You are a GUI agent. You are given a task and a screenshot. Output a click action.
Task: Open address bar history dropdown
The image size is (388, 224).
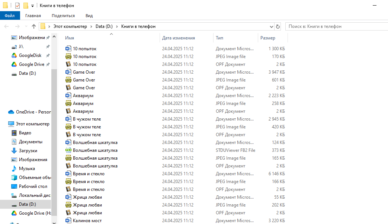(271, 26)
